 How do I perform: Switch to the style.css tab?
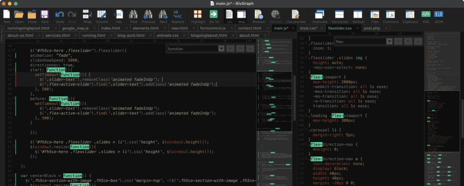(308, 28)
